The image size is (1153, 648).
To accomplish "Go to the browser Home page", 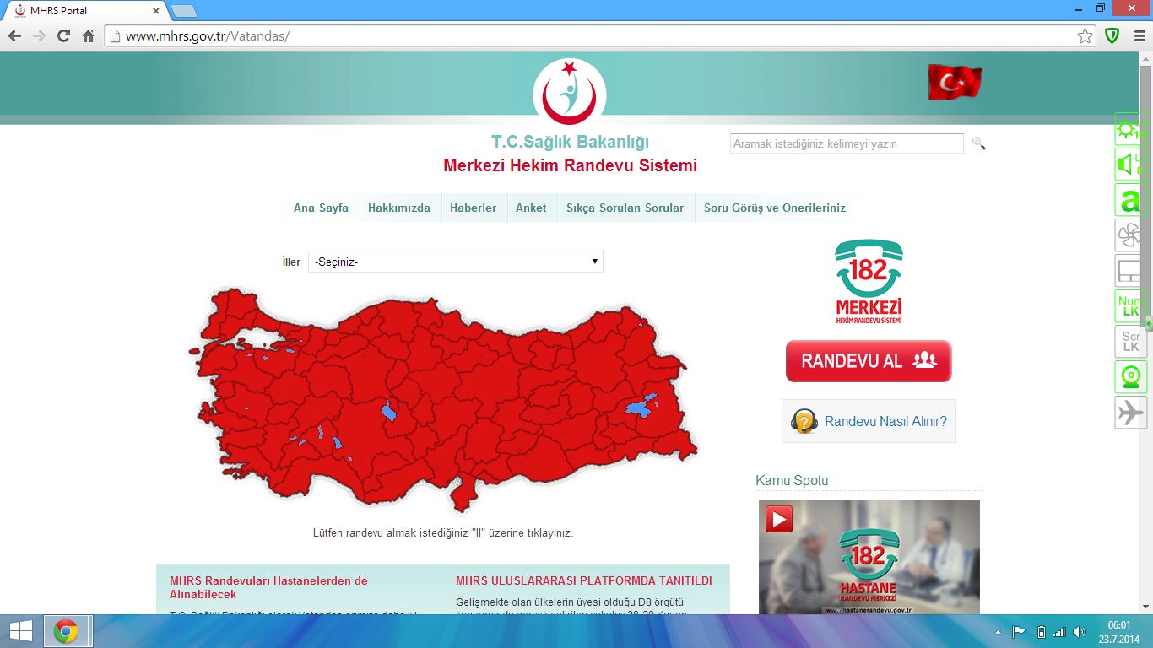I will pyautogui.click(x=88, y=36).
